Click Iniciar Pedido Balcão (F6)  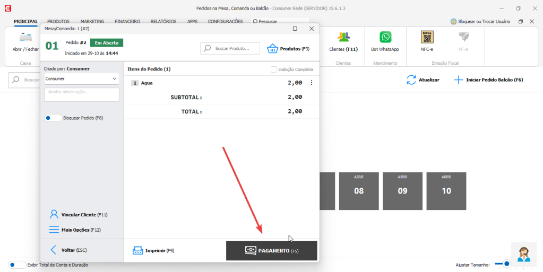(x=489, y=80)
